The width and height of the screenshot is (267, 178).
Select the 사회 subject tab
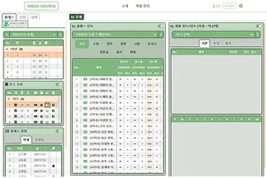[x=137, y=44]
